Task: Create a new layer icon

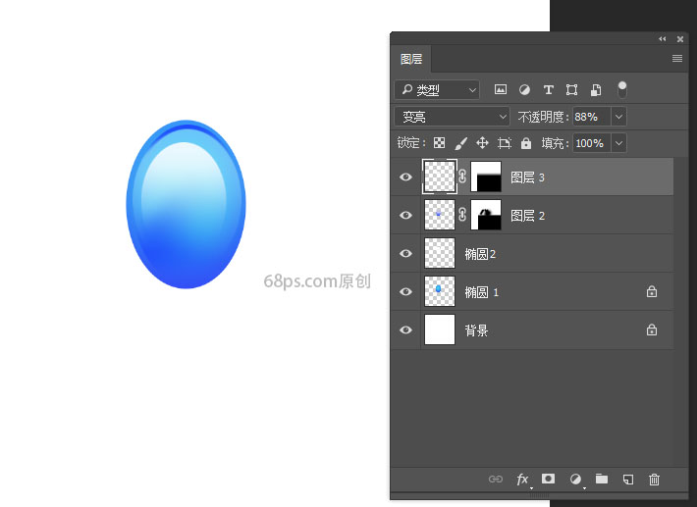Action: pyautogui.click(x=627, y=479)
